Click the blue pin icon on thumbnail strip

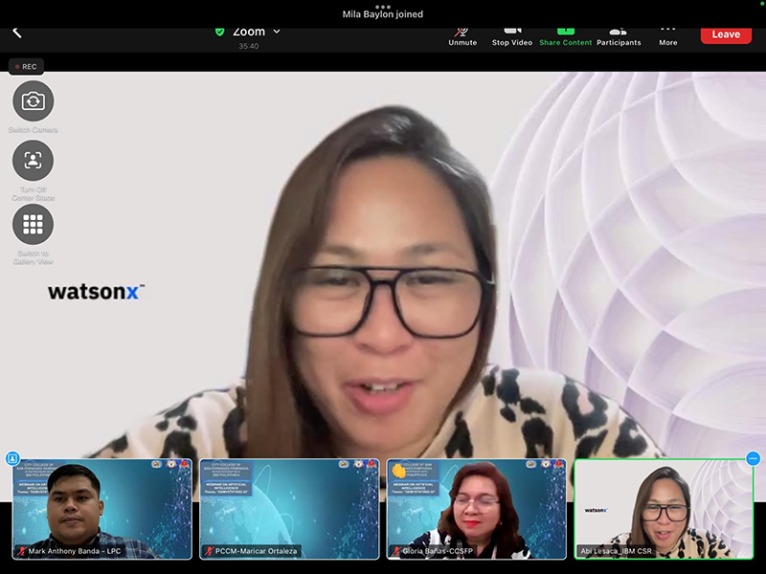pos(12,459)
